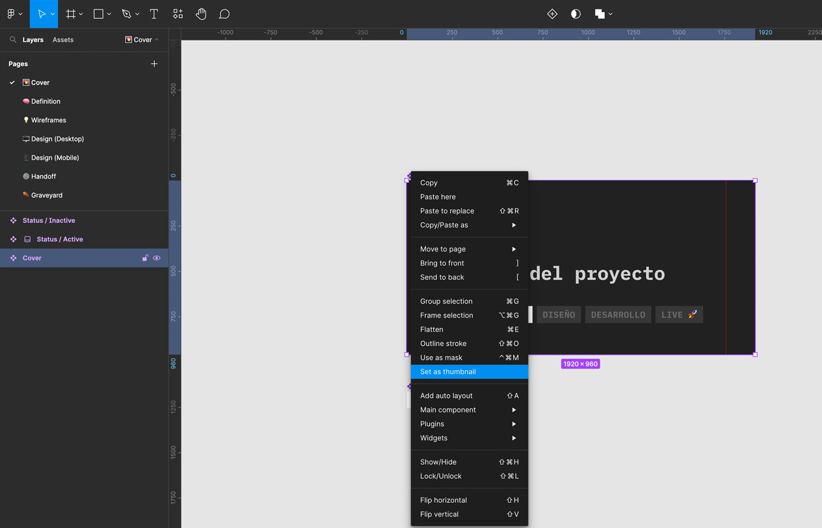This screenshot has width=822, height=528.
Task: Open Move tool dropdown chevron
Action: pyautogui.click(x=53, y=14)
